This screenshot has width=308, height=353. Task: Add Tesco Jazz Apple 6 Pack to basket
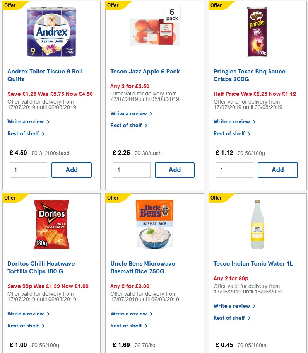(175, 170)
